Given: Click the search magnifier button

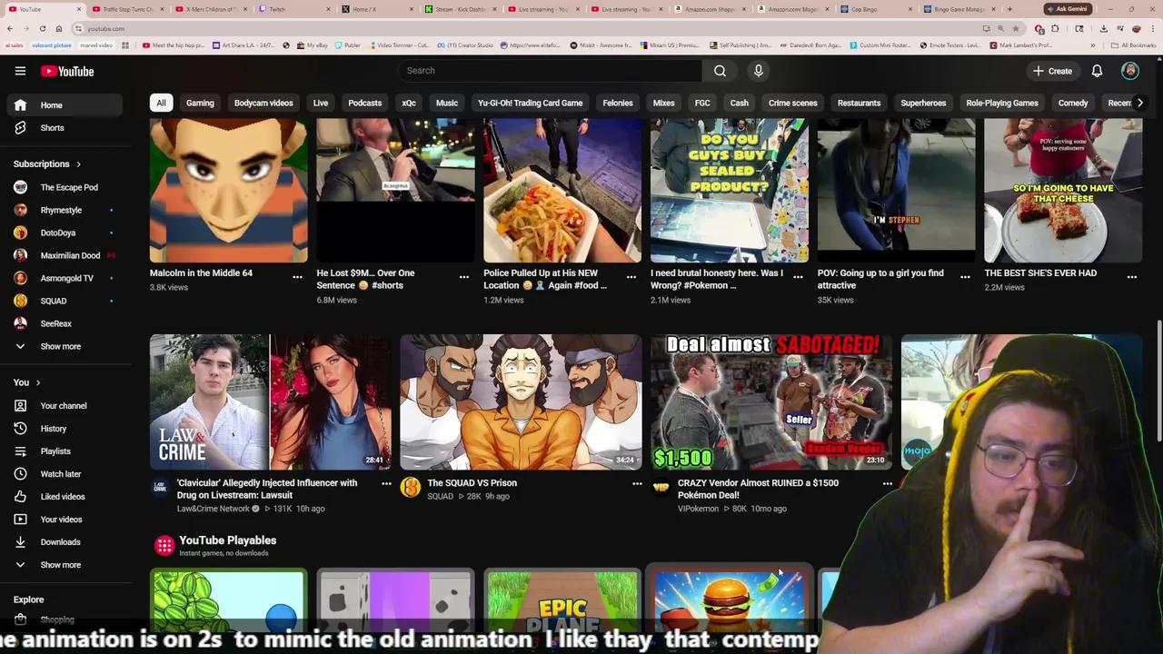Looking at the screenshot, I should pyautogui.click(x=720, y=71).
